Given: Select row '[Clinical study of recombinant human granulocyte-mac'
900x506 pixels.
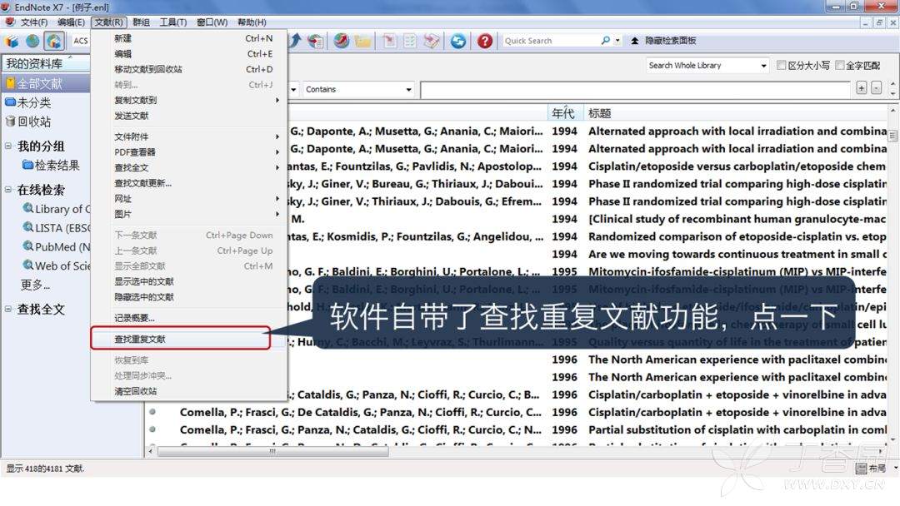Looking at the screenshot, I should pos(737,219).
